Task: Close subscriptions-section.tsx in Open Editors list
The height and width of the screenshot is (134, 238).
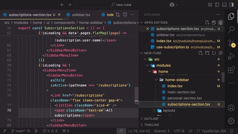Action: (x=147, y=29)
